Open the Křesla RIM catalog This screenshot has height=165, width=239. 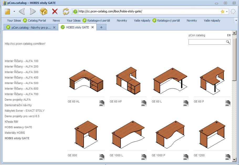click(x=12, y=122)
